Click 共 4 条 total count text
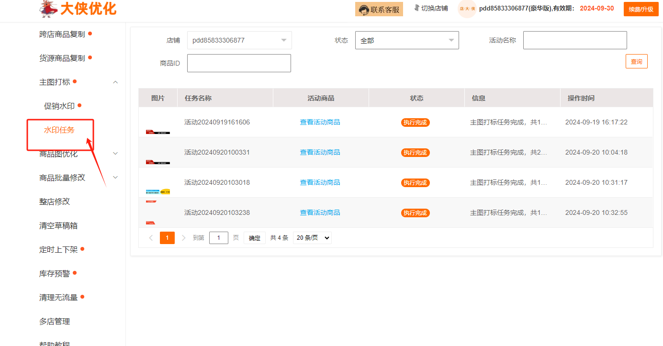 coord(279,238)
